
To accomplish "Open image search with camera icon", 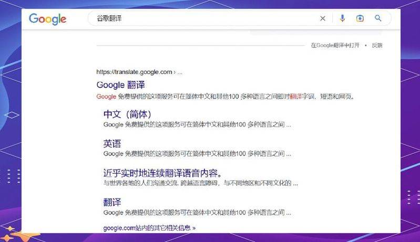I will (x=360, y=18).
